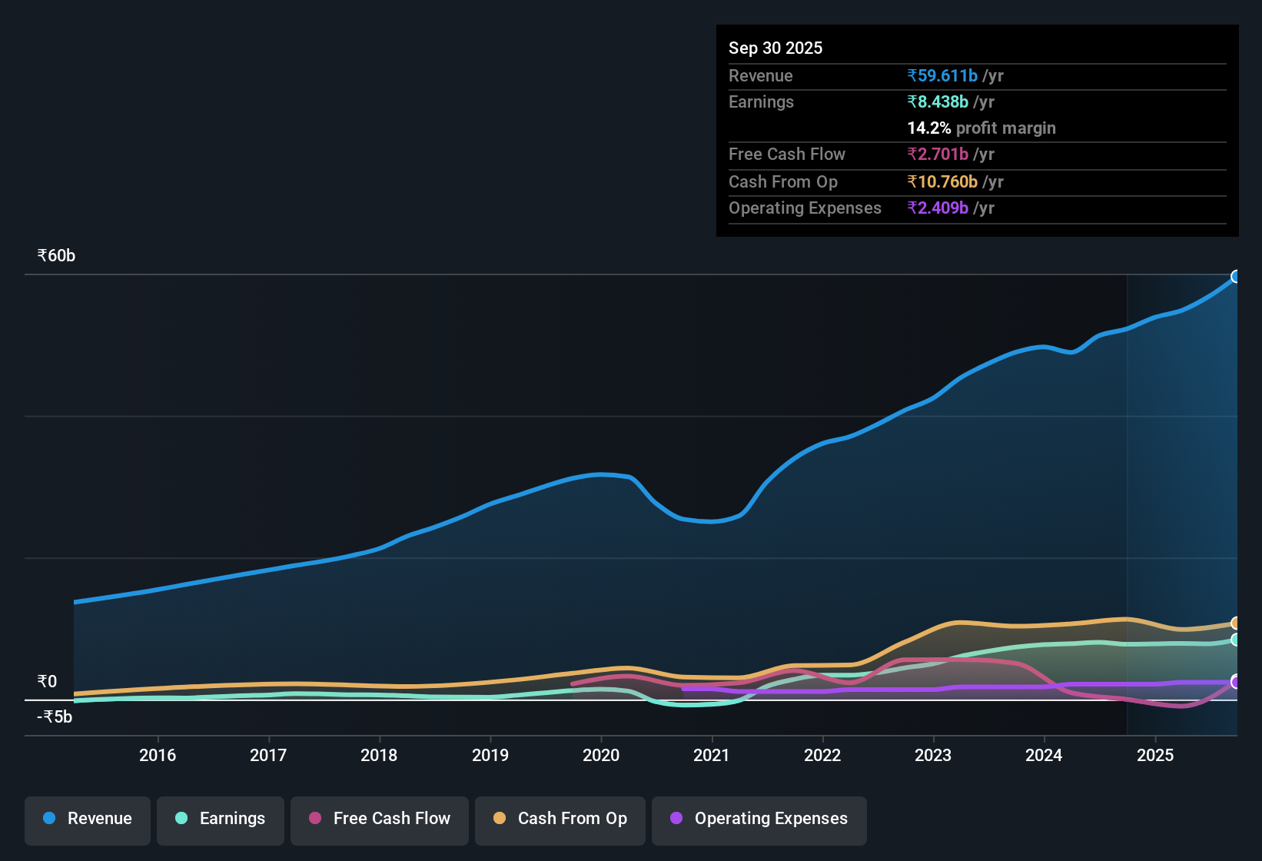Viewport: 1262px width, 861px height.
Task: Click the 14.2% profit margin text
Action: click(981, 128)
